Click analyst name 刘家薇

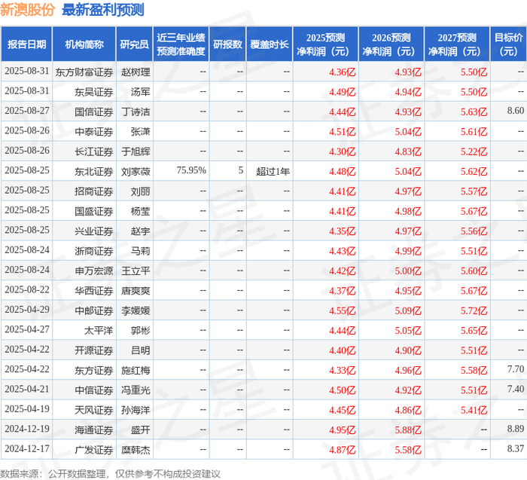pyautogui.click(x=136, y=172)
